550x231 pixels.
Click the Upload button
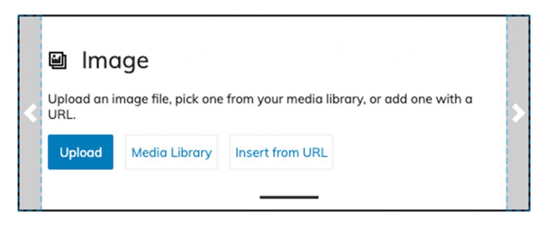(81, 152)
